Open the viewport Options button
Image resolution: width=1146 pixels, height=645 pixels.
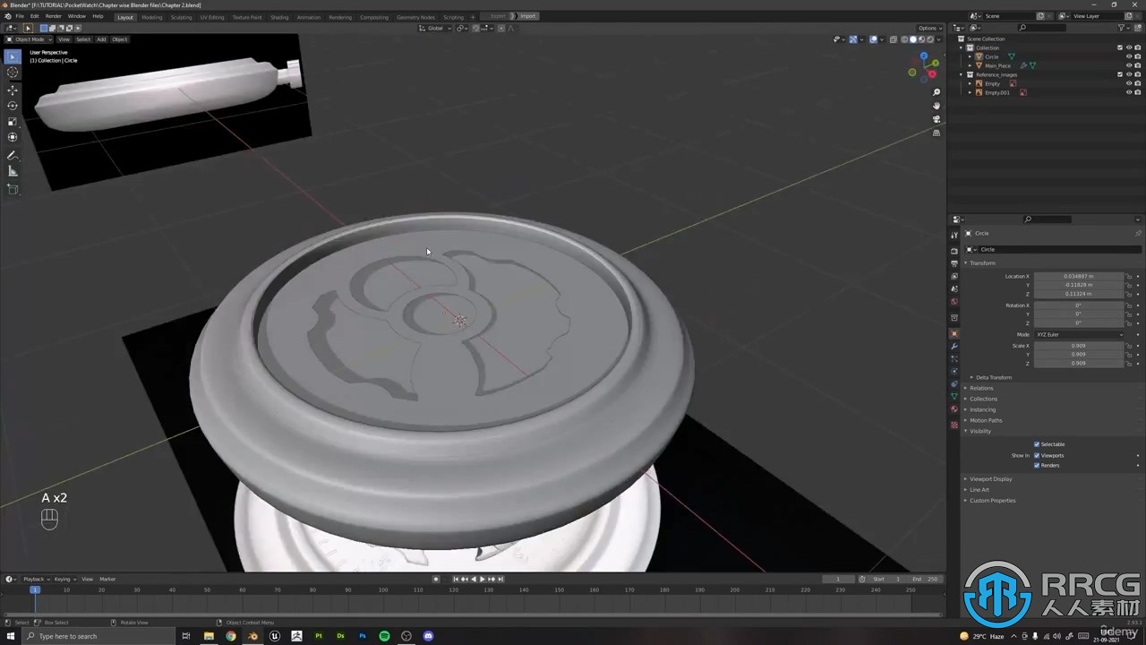click(x=929, y=28)
